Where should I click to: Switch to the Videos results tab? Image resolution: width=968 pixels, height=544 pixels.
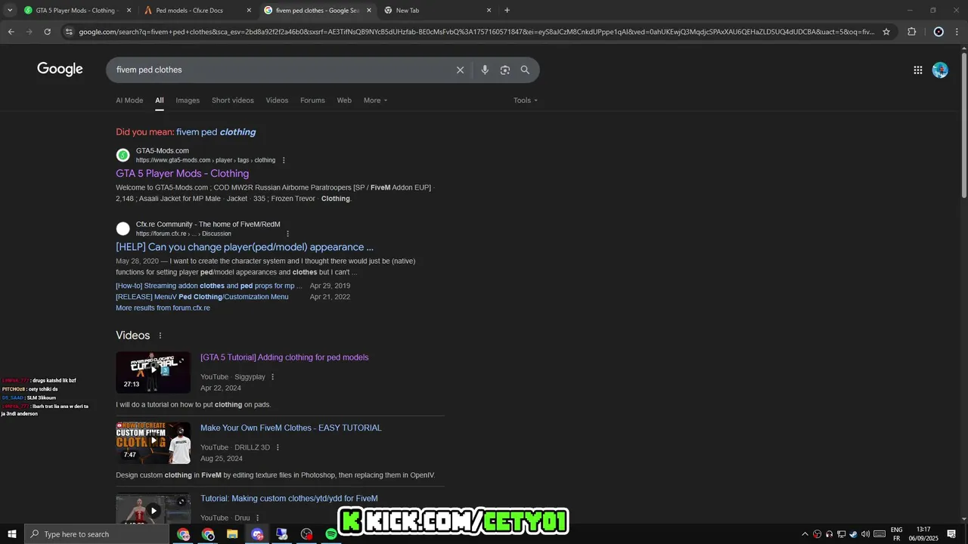(277, 100)
